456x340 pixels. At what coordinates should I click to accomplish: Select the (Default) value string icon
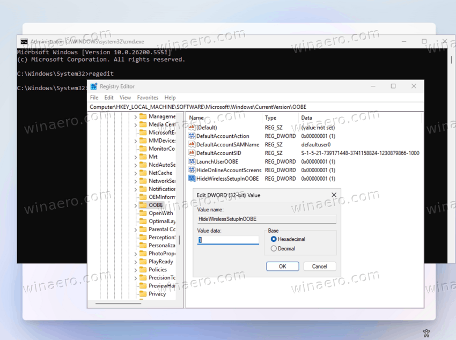pyautogui.click(x=192, y=128)
